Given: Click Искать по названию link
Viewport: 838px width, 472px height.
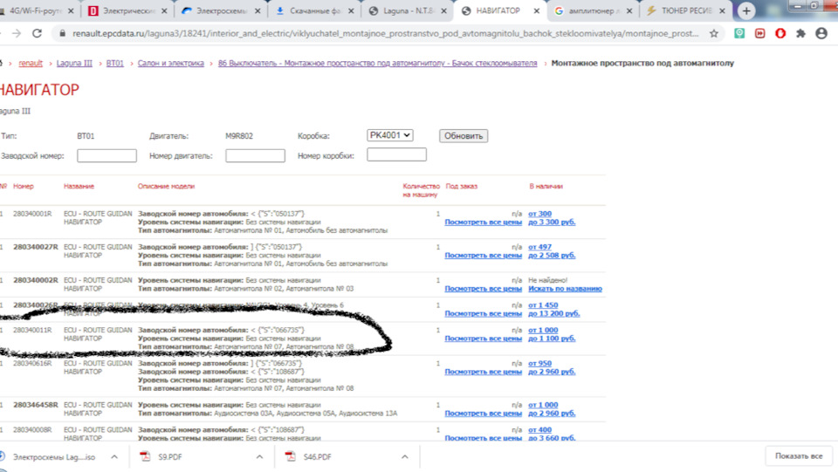Looking at the screenshot, I should (565, 288).
